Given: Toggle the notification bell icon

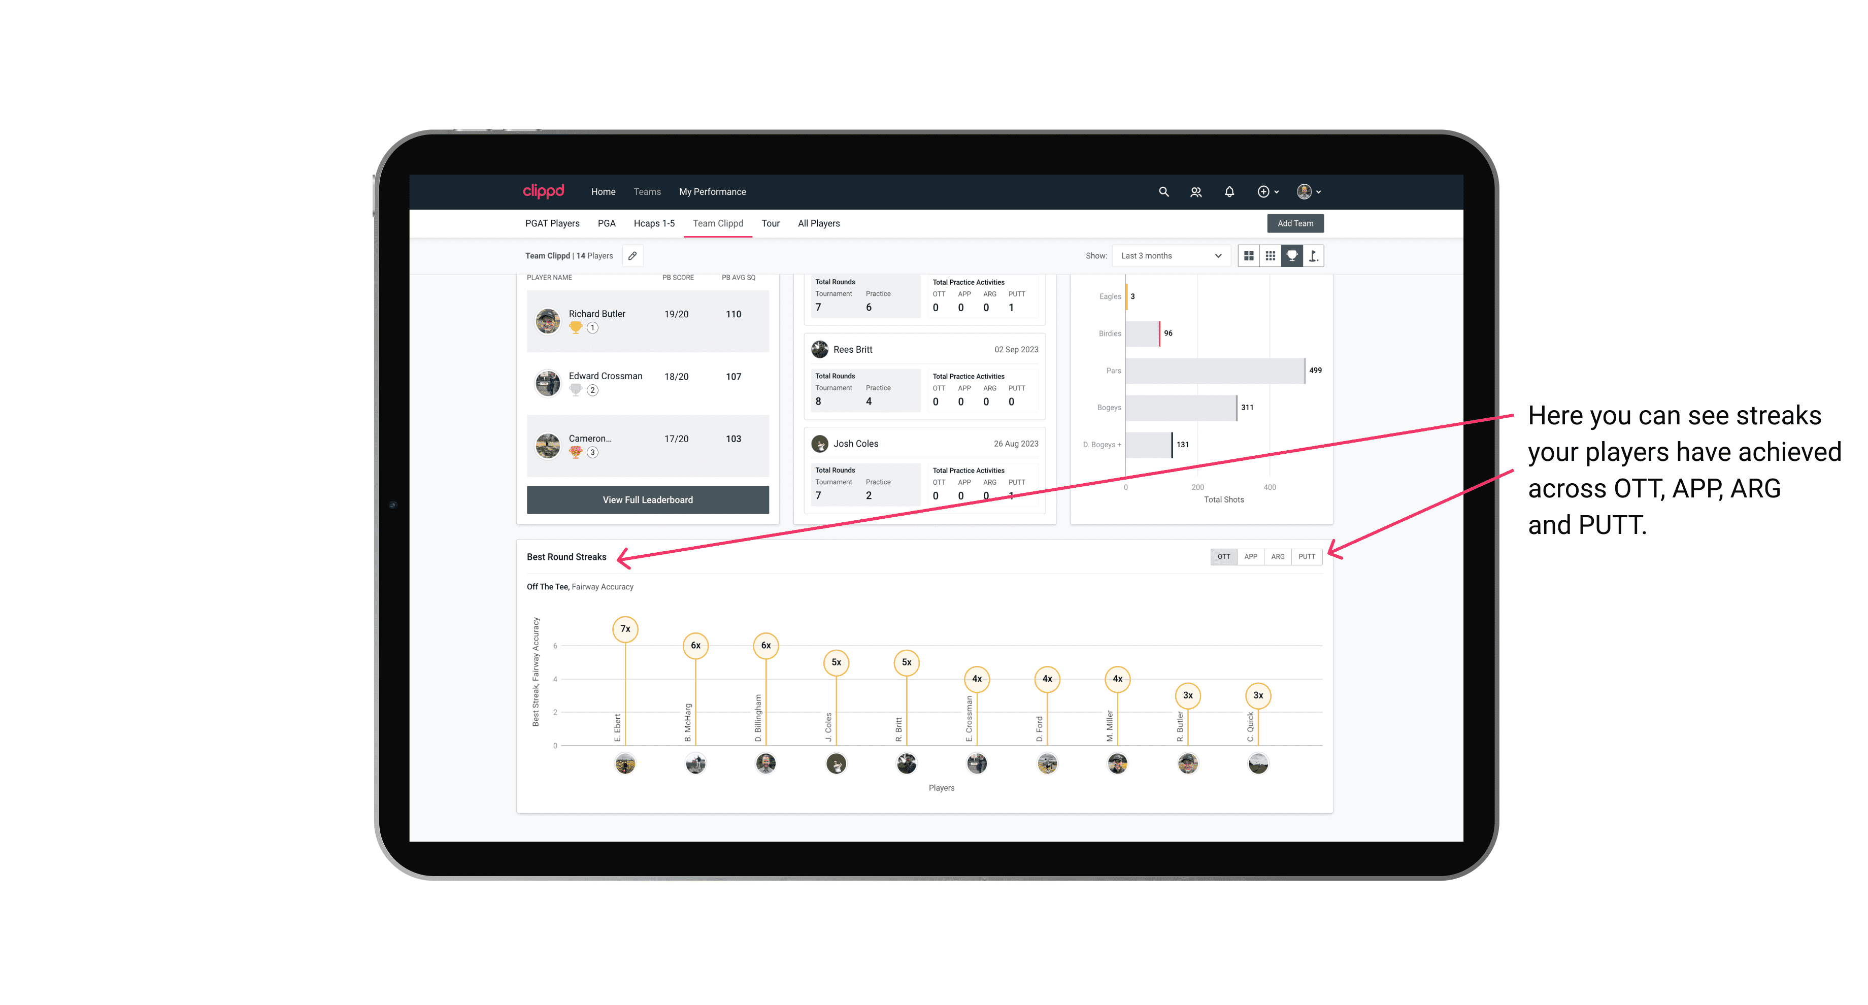Looking at the screenshot, I should tap(1229, 192).
